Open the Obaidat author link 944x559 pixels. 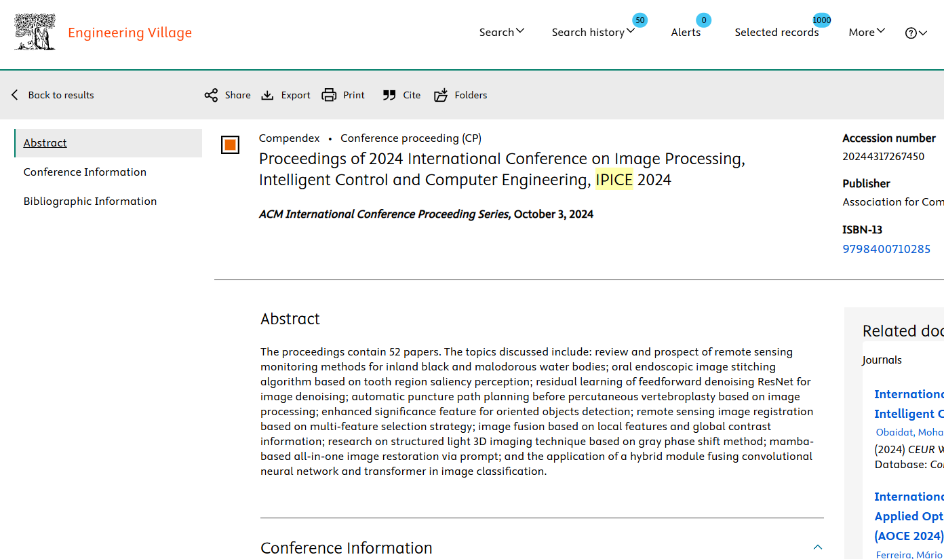(x=909, y=432)
